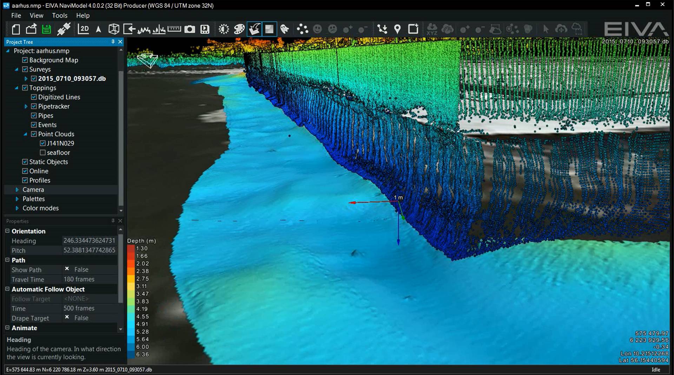This screenshot has width=674, height=375.
Task: Collapse the Toppings tree node
Action: tap(16, 88)
